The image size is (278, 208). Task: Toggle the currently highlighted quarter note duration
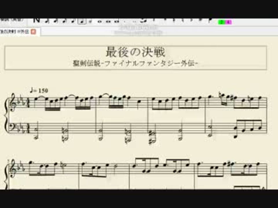point(82,21)
